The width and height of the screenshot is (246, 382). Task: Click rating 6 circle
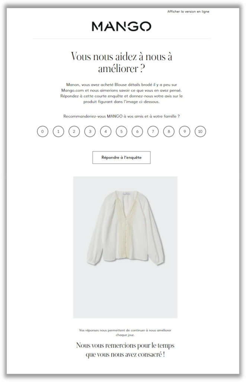click(x=137, y=132)
